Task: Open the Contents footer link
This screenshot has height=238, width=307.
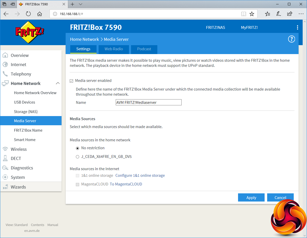Action: pos(38,225)
